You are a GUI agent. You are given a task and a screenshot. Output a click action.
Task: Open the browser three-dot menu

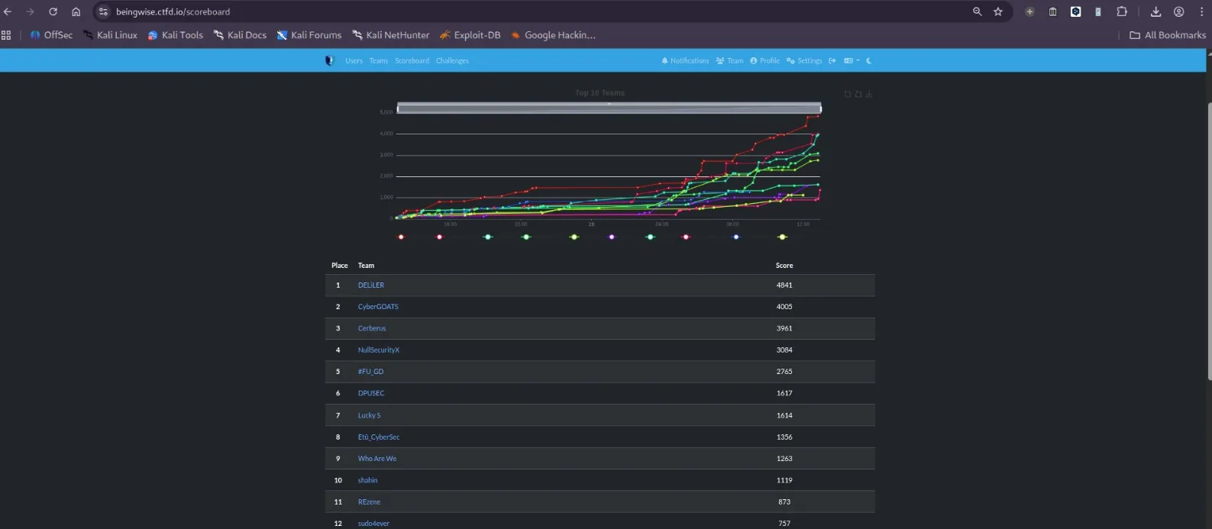click(1201, 11)
